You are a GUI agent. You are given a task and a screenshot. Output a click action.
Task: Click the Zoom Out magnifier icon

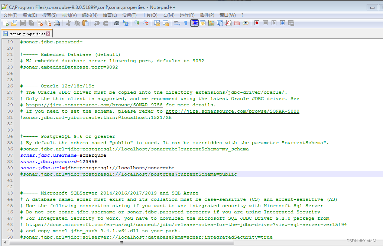point(145,23)
